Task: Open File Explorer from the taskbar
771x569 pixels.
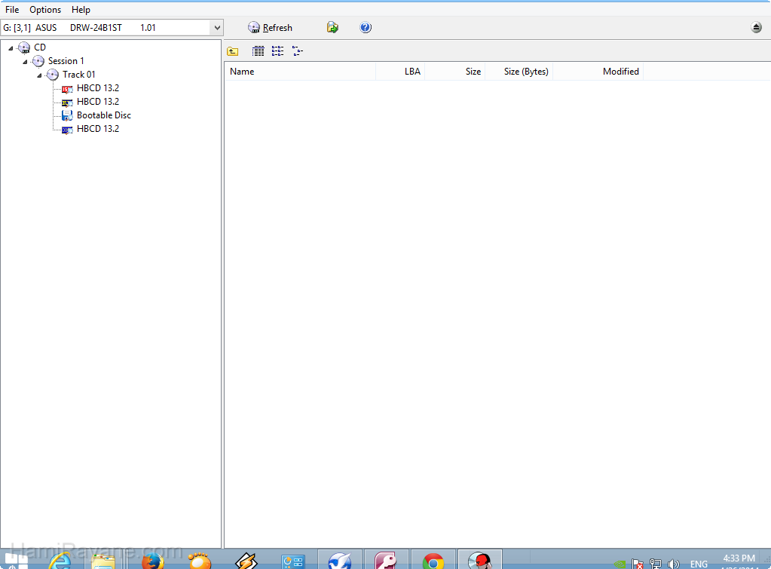Action: pyautogui.click(x=103, y=560)
